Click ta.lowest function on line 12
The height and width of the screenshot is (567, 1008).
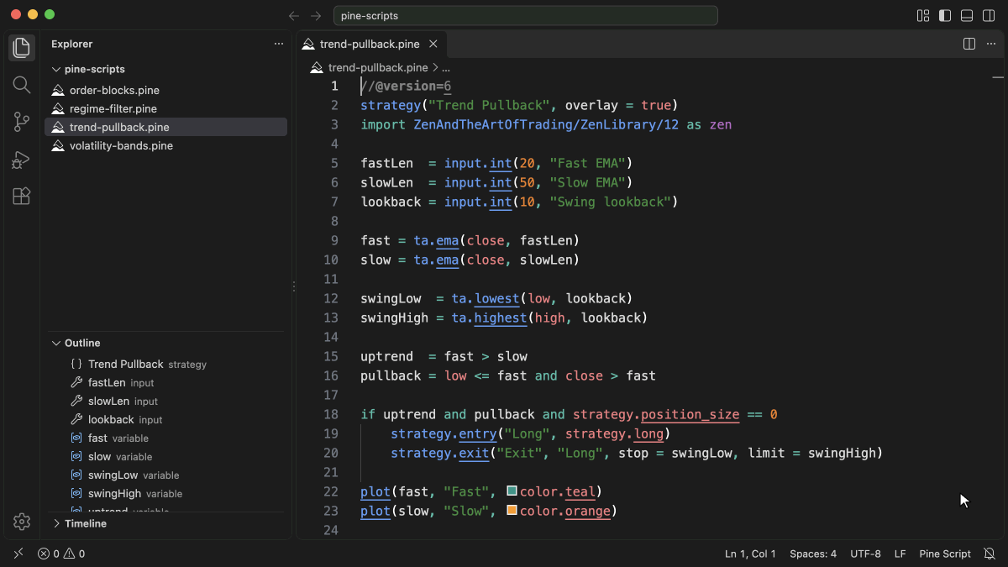click(486, 298)
